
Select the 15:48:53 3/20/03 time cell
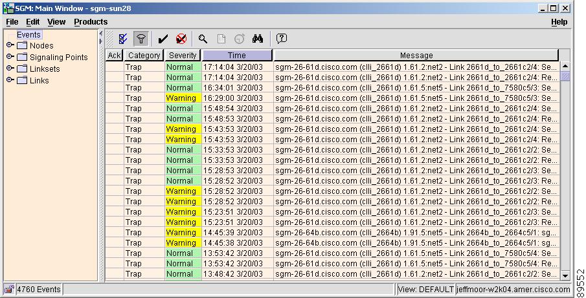(238, 118)
